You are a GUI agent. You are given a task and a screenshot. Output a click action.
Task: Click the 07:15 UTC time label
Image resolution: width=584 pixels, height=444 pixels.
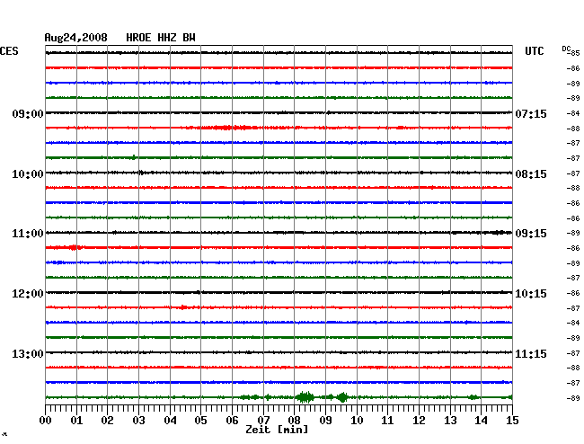point(531,114)
